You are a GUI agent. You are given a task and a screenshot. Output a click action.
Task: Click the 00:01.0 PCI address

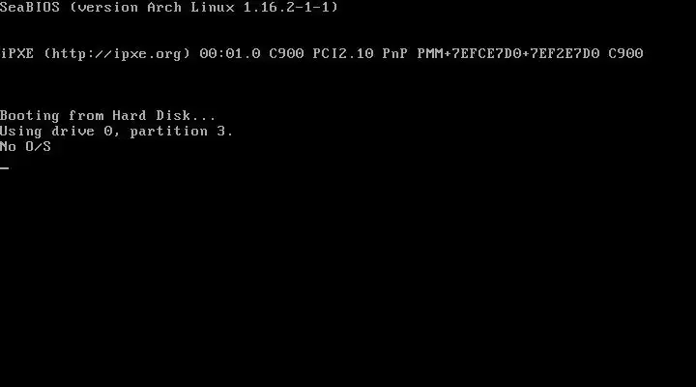pos(230,54)
